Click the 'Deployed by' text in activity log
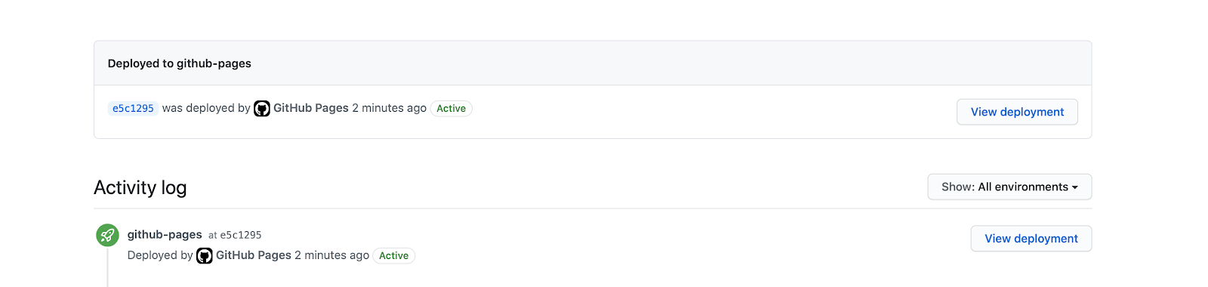This screenshot has width=1208, height=287. pos(160,255)
